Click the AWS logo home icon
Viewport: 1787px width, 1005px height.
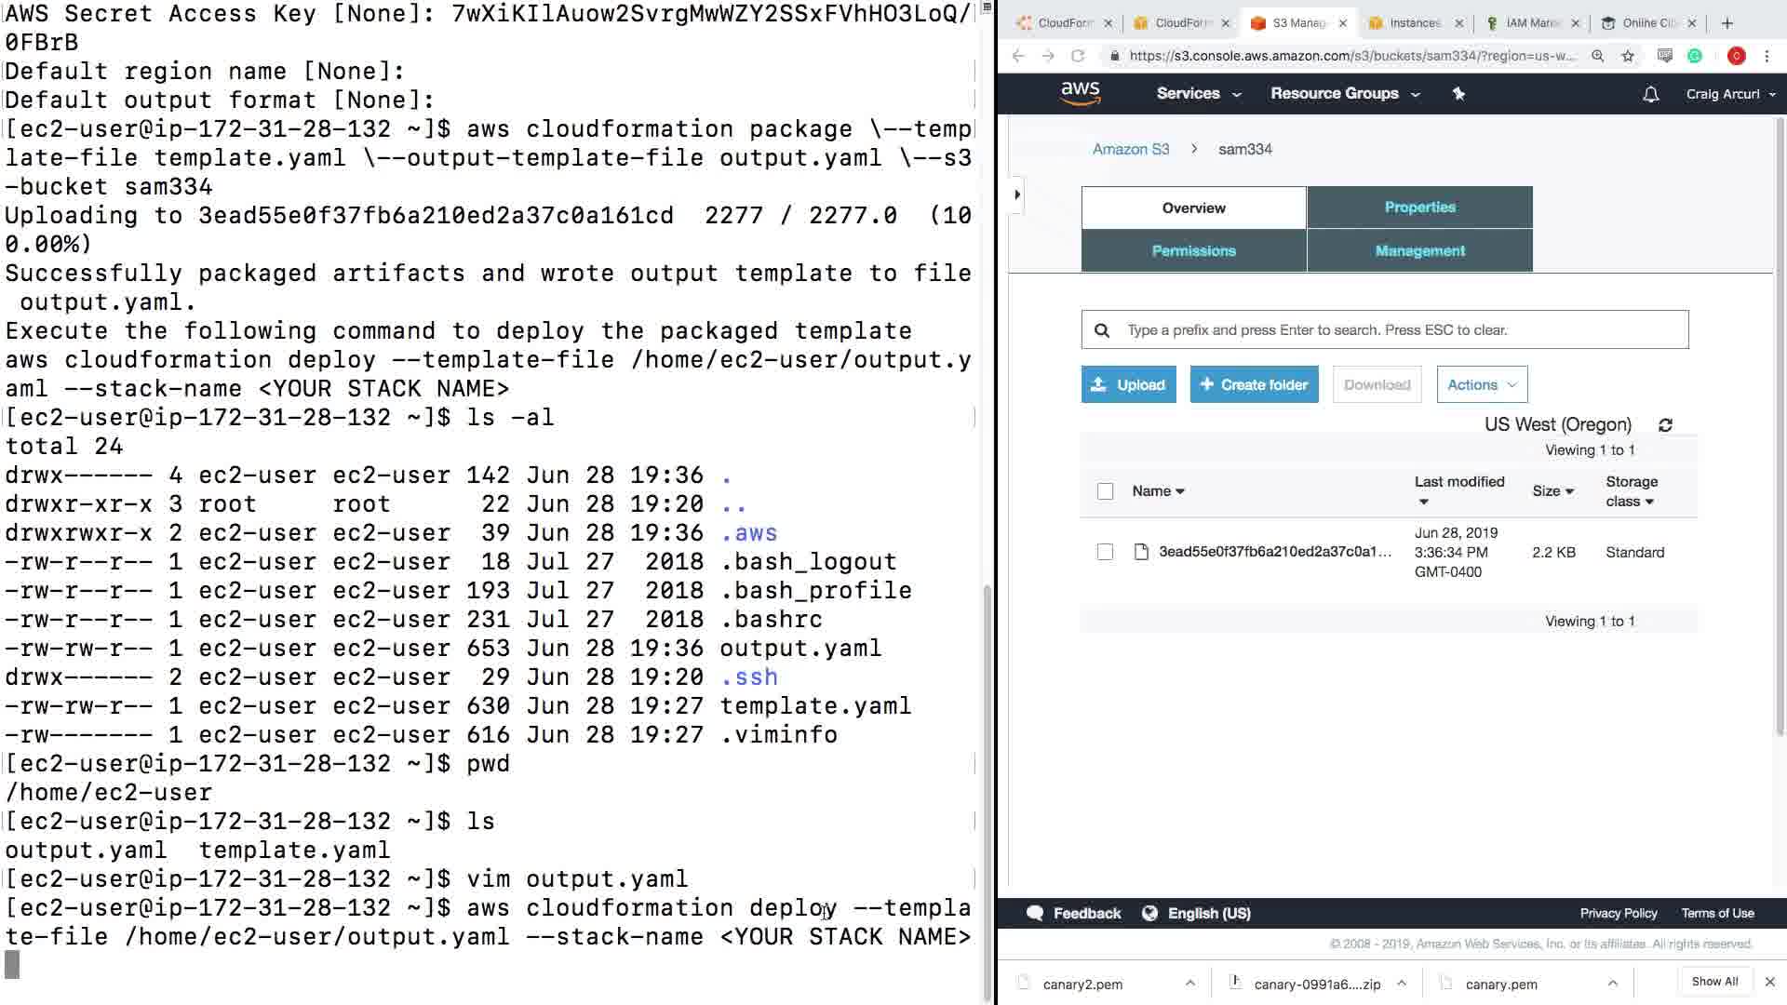click(1080, 93)
